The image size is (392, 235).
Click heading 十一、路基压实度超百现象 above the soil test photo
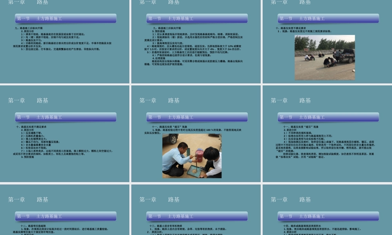169,127
